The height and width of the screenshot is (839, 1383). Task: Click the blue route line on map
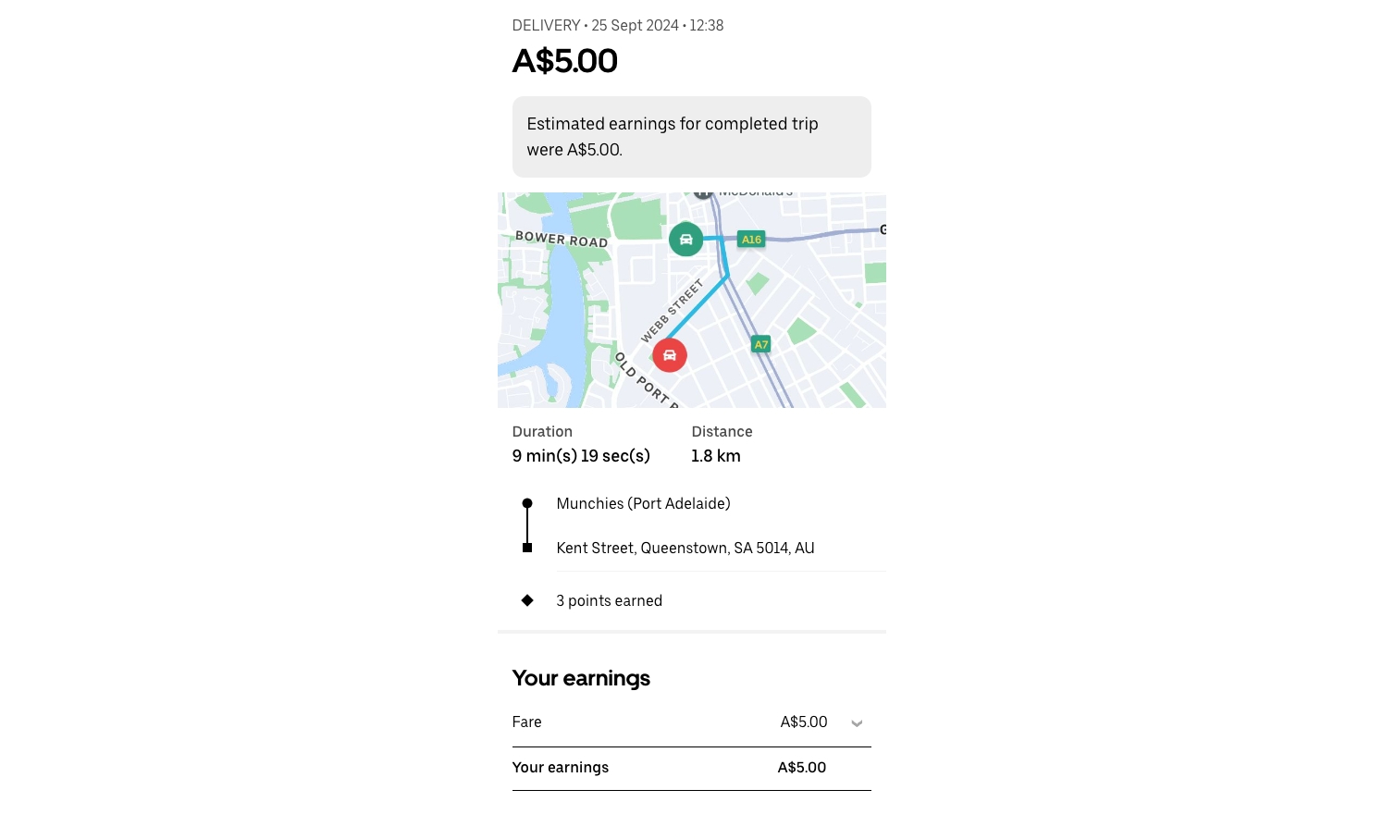tap(698, 307)
